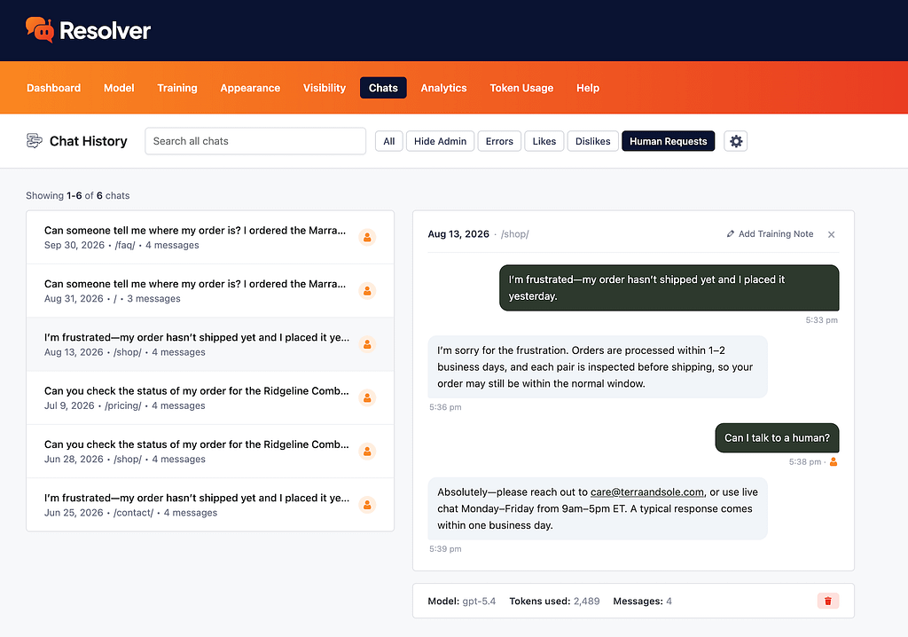Click the Chat History heading icon
Viewport: 908px width, 637px height.
[35, 141]
